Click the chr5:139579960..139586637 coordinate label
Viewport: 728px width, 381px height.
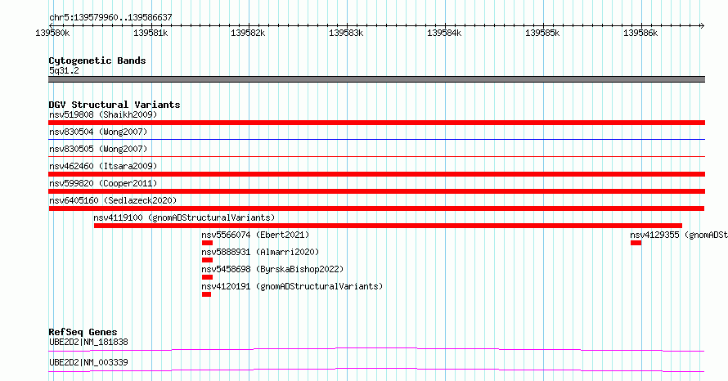click(x=110, y=17)
